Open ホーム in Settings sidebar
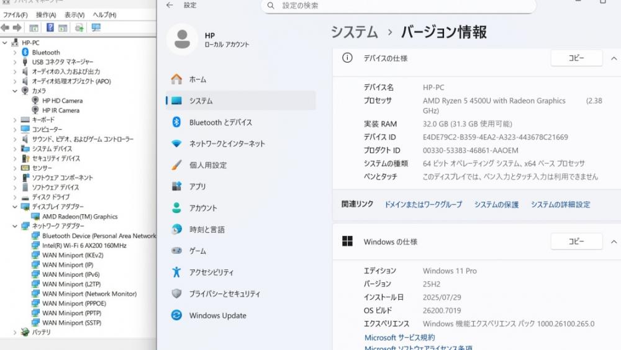 point(240,79)
